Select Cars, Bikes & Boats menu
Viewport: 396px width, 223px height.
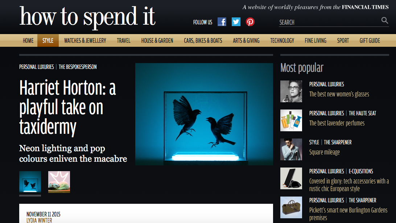click(x=203, y=40)
